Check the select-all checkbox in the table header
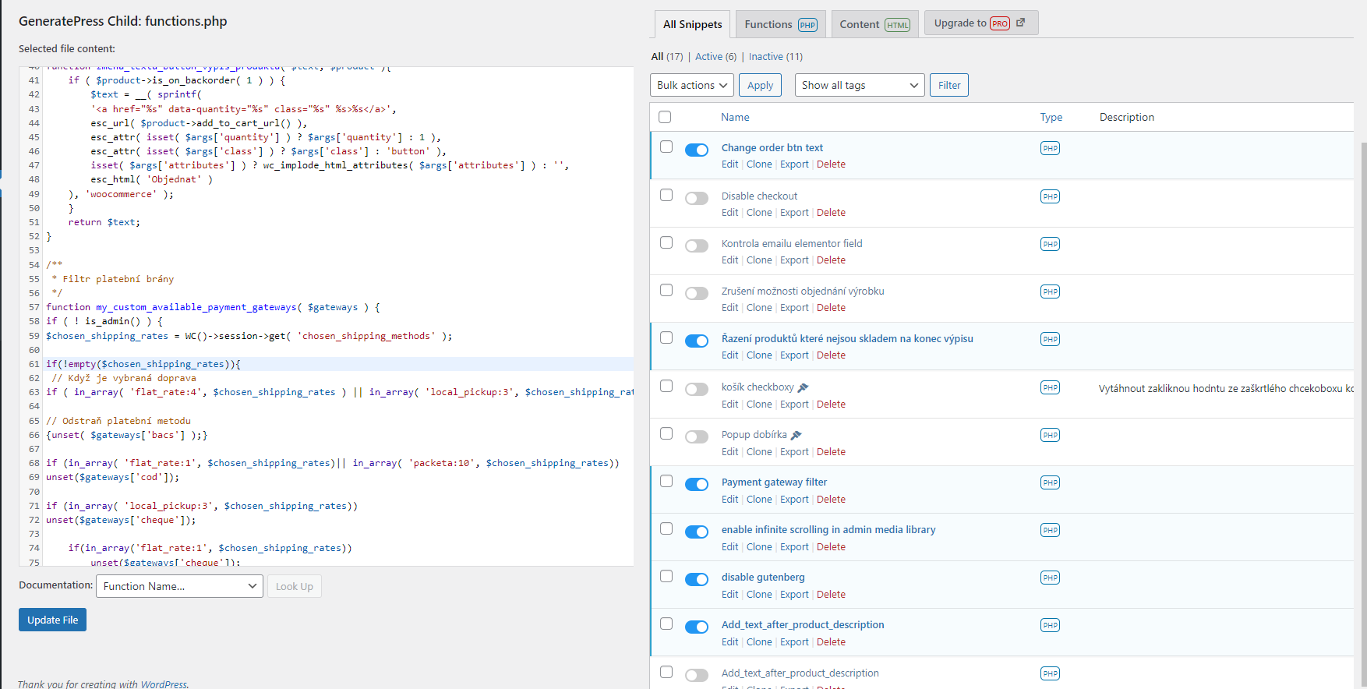 point(665,117)
